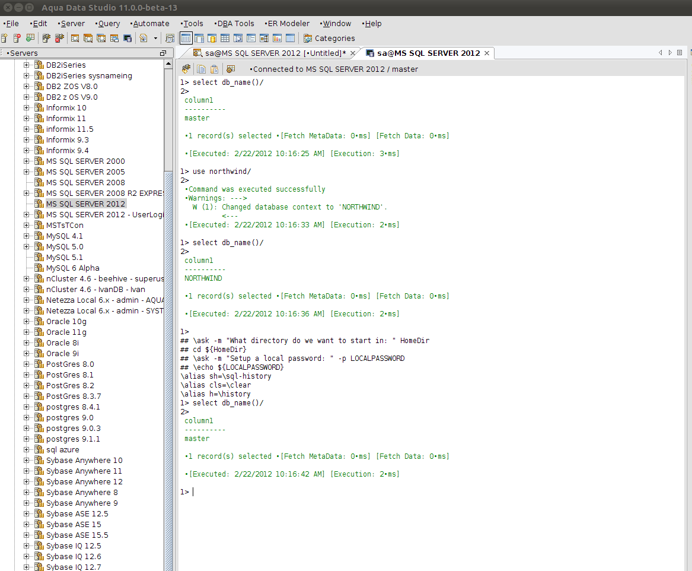Click the reconnect plug icon in shell toolbar
Image resolution: width=692 pixels, height=571 pixels.
point(186,69)
